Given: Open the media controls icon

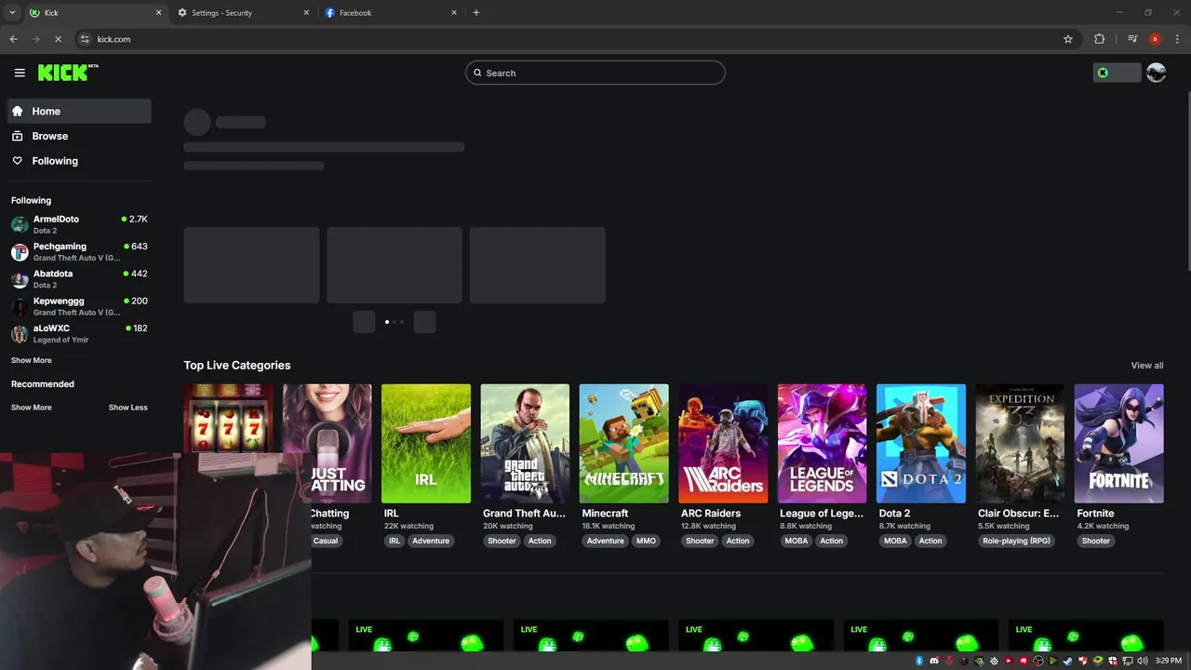Looking at the screenshot, I should tap(1132, 39).
